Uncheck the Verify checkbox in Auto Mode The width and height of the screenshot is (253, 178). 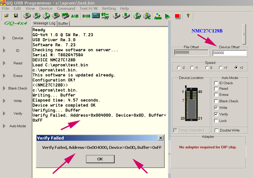pos(216,114)
